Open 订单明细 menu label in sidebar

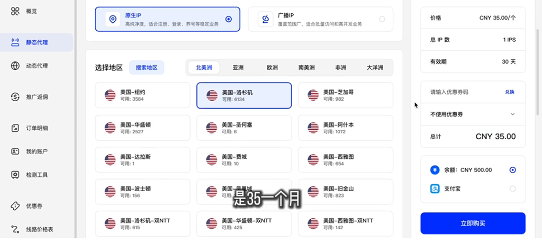37,128
